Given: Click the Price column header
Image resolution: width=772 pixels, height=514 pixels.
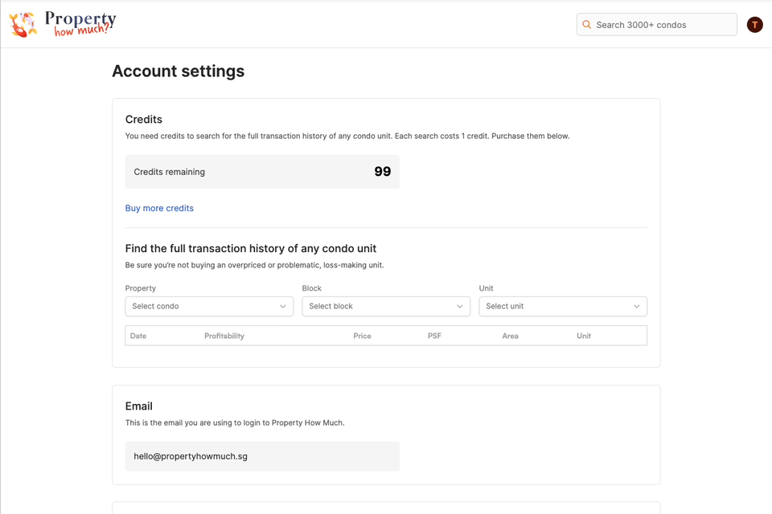Looking at the screenshot, I should [x=362, y=336].
